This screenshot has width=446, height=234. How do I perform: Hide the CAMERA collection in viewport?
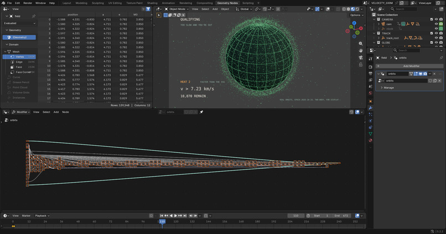436,19
